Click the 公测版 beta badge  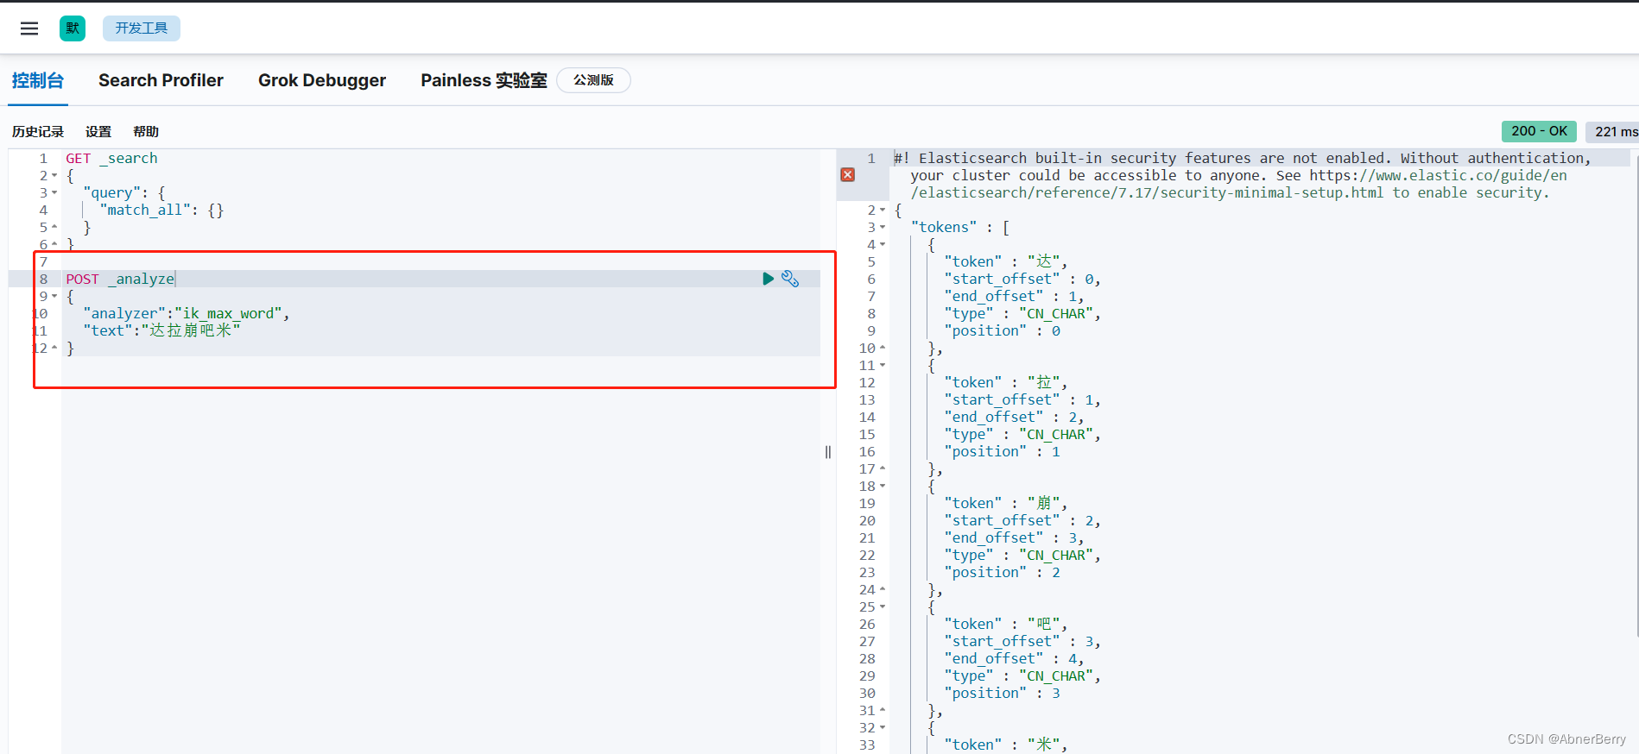(x=593, y=80)
